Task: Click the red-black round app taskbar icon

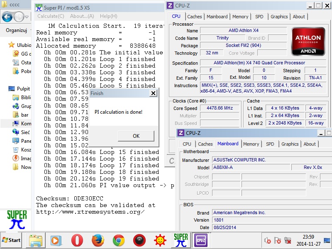Action: tap(139, 240)
